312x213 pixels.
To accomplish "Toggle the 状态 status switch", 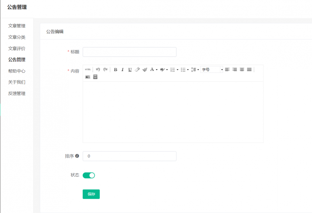I will tap(89, 175).
